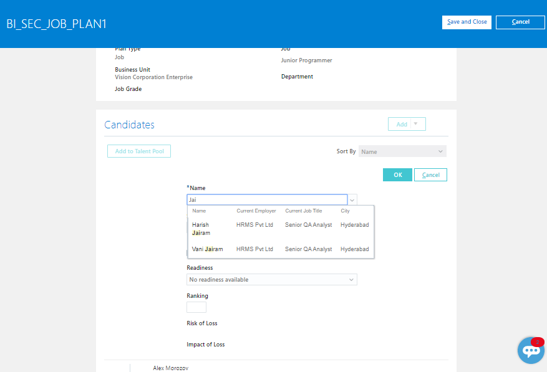Click the Vision Corporation Enterprise business unit
The width and height of the screenshot is (547, 372).
(x=153, y=77)
